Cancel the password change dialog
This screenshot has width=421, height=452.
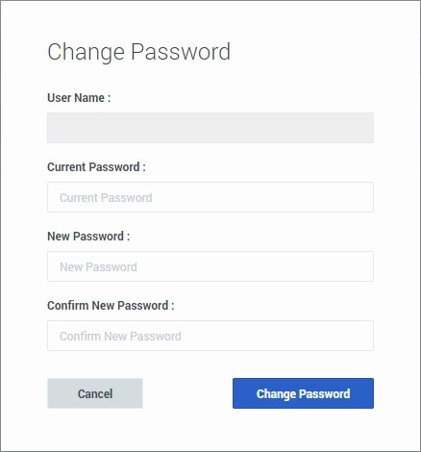95,393
